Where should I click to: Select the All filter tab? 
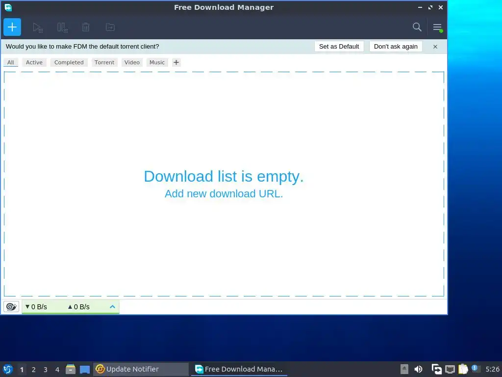click(x=11, y=62)
